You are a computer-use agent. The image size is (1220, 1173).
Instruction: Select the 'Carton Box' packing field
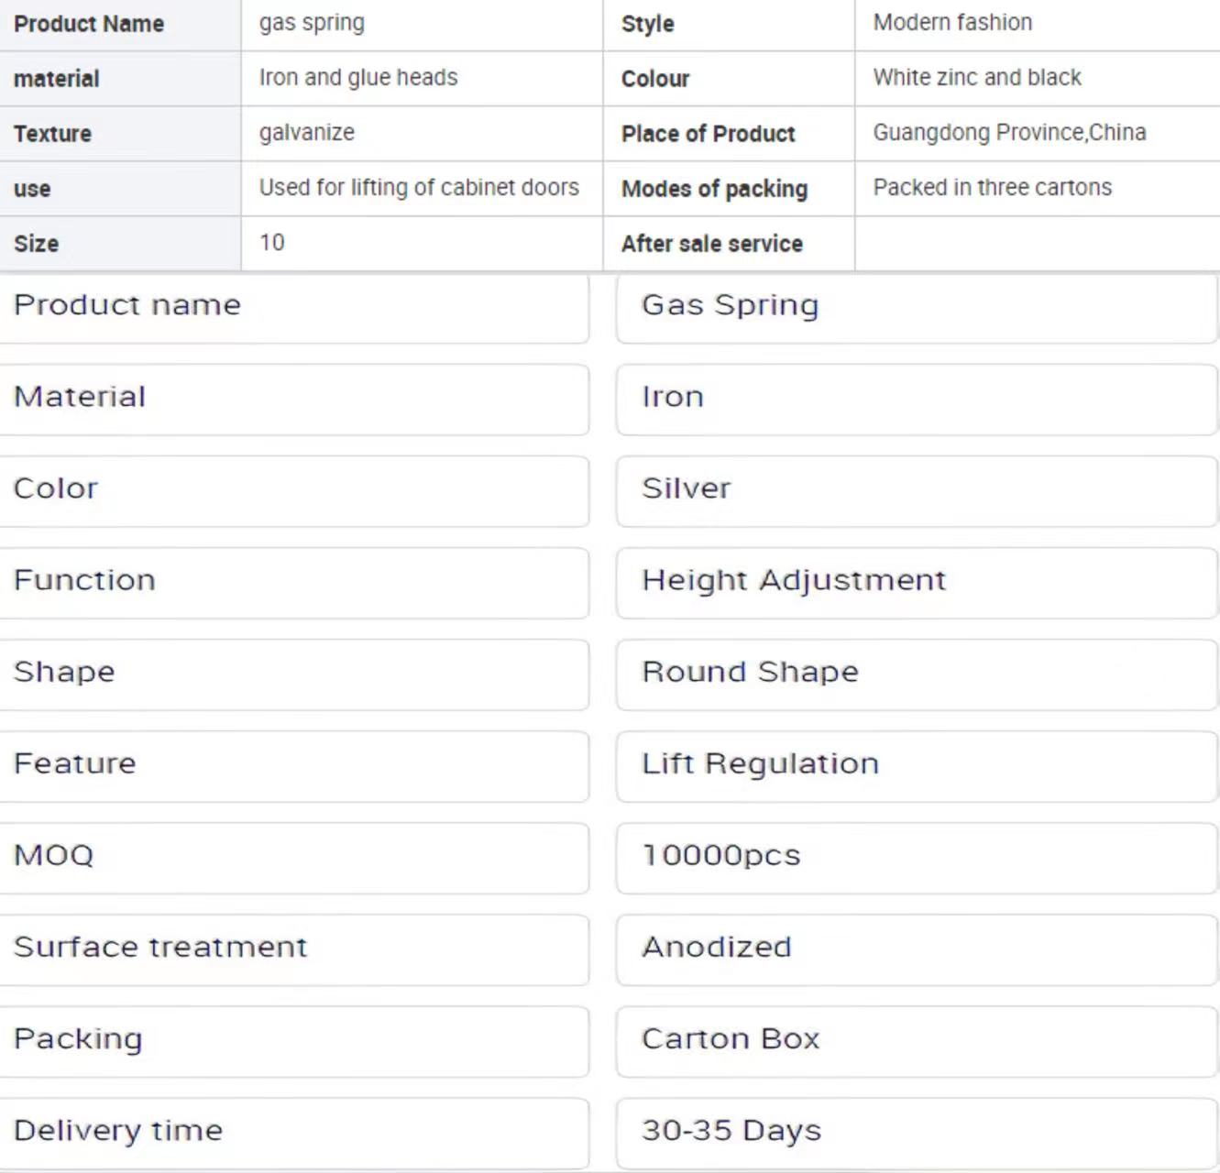[917, 1041]
